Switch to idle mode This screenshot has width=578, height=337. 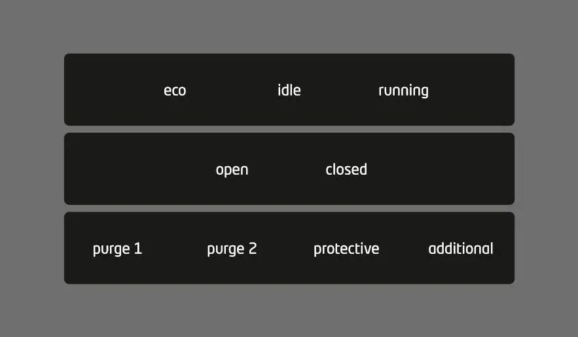289,90
